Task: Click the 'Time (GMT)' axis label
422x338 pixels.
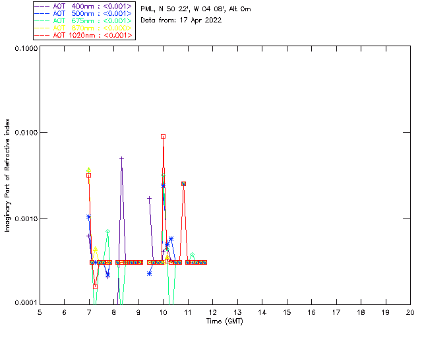Action: pos(225,321)
